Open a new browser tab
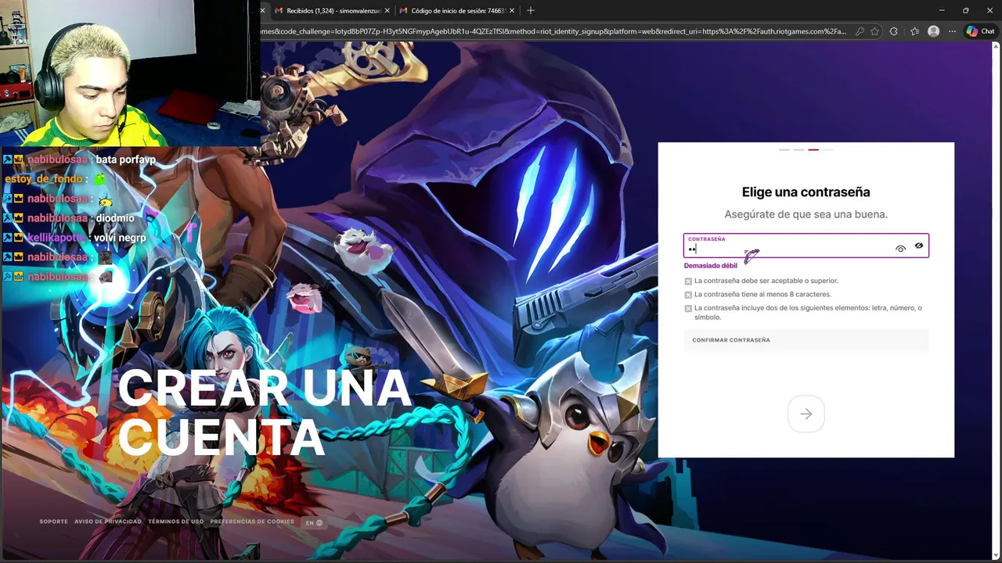The image size is (1002, 563). [x=531, y=11]
